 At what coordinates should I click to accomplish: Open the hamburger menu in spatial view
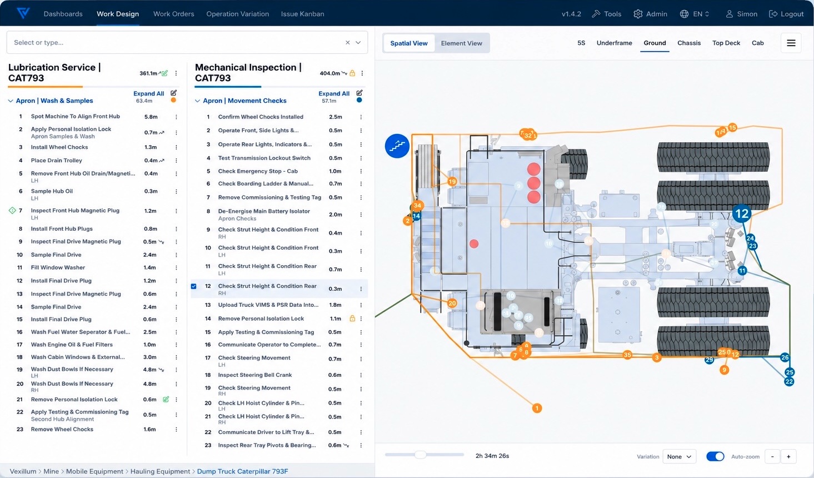(791, 43)
